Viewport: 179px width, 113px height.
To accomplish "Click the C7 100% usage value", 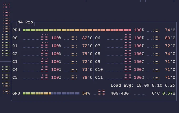I will (x=139, y=46).
